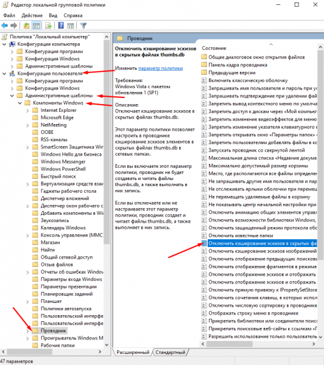
Task: Expand the 'Консоль управления (MMC)' node
Action: (27, 235)
